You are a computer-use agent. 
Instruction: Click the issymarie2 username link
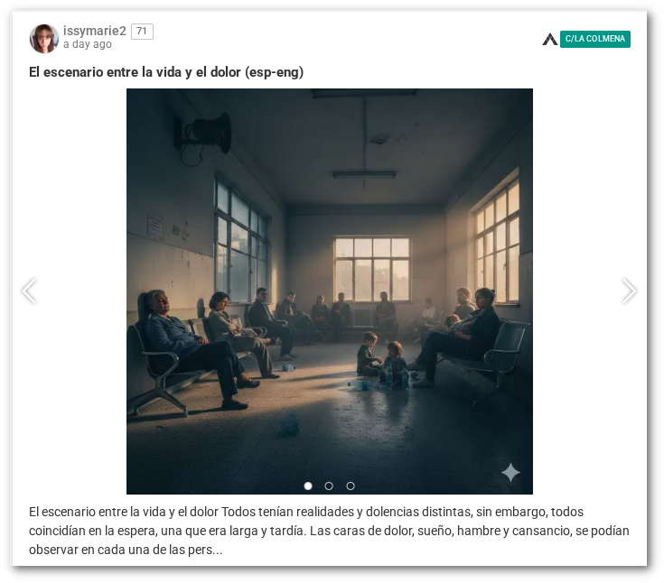(x=95, y=31)
